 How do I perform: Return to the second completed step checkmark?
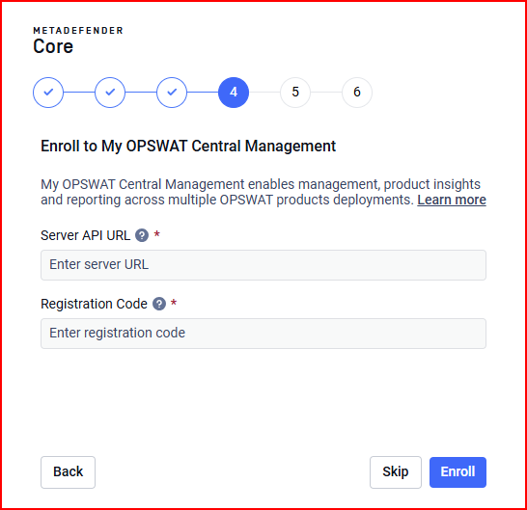click(110, 93)
